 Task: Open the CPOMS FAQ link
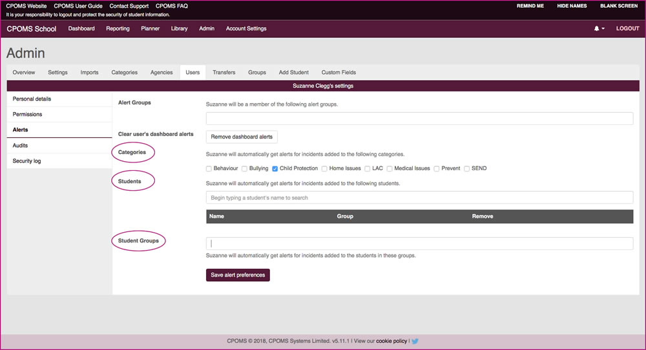[171, 6]
